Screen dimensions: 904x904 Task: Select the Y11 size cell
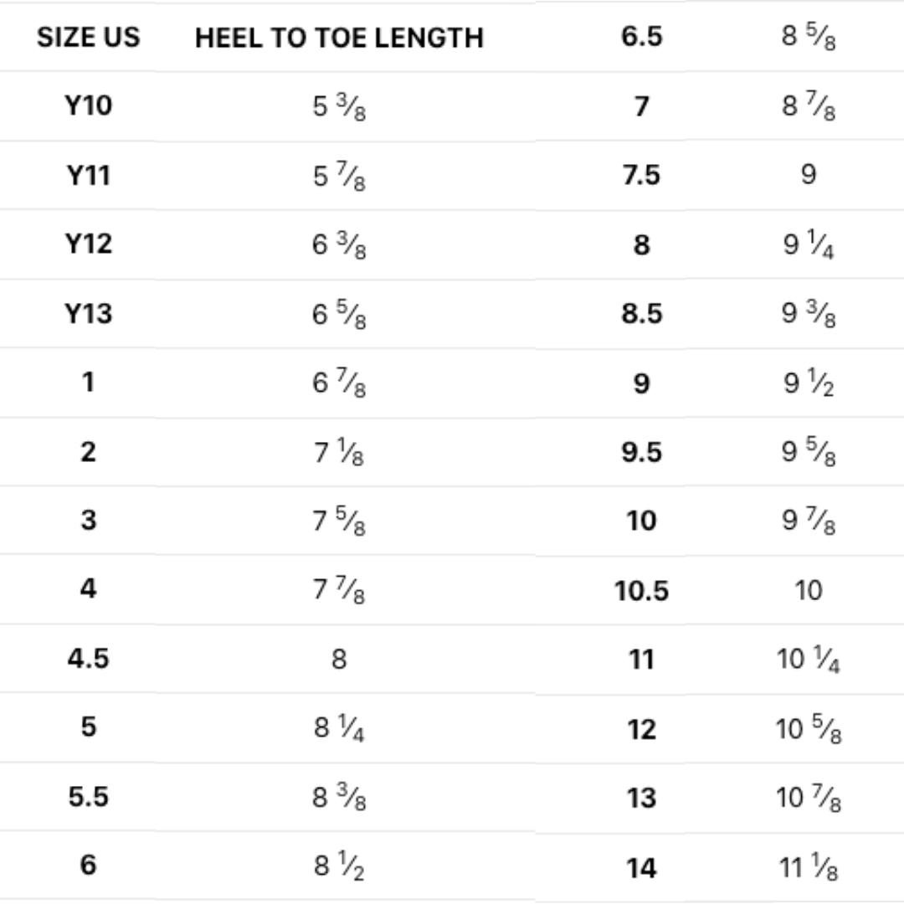88,176
